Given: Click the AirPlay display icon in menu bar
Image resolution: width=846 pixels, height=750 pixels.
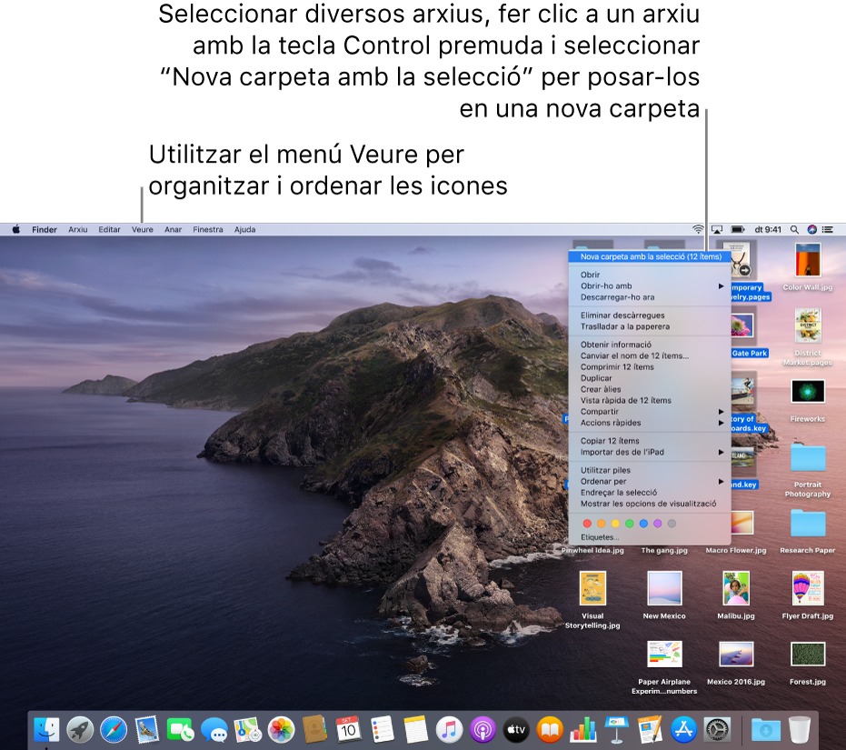Looking at the screenshot, I should pyautogui.click(x=717, y=229).
